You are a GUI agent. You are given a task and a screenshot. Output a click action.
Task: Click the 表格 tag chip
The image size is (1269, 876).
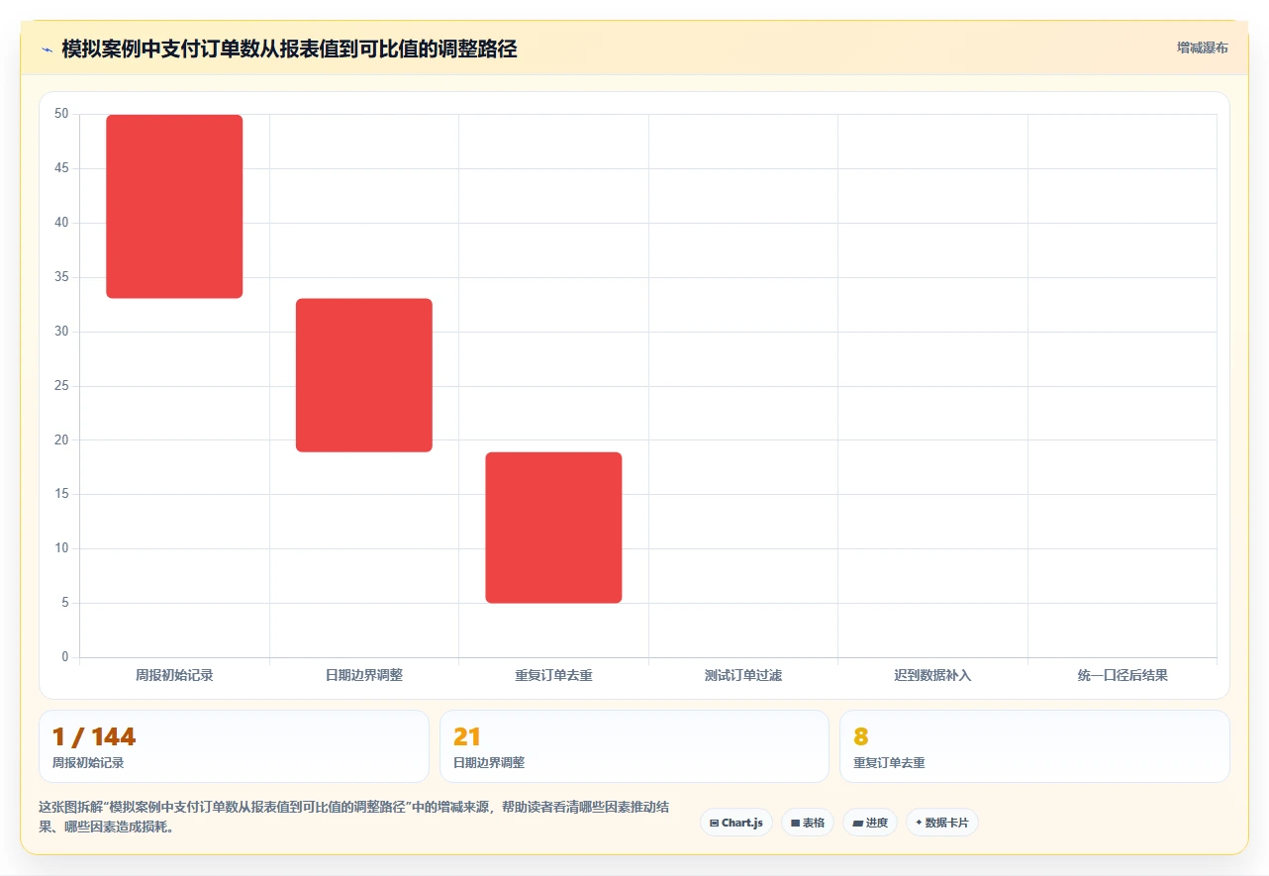click(808, 823)
